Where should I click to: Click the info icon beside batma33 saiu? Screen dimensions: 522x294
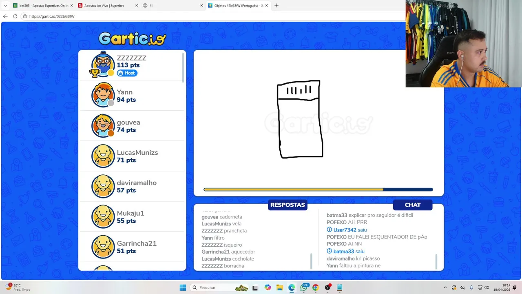pyautogui.click(x=329, y=252)
